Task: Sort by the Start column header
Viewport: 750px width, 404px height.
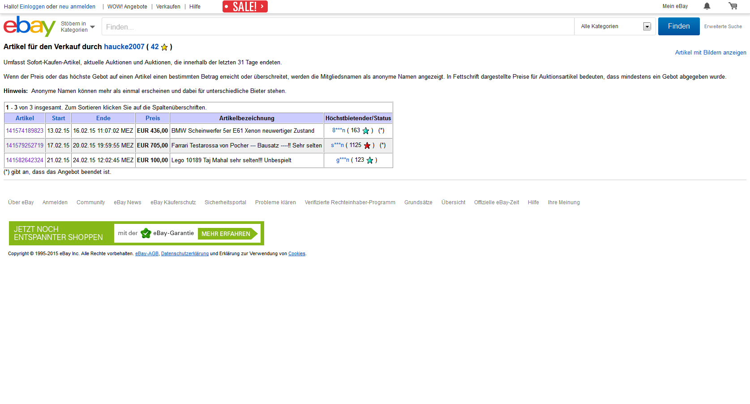Action: (58, 118)
